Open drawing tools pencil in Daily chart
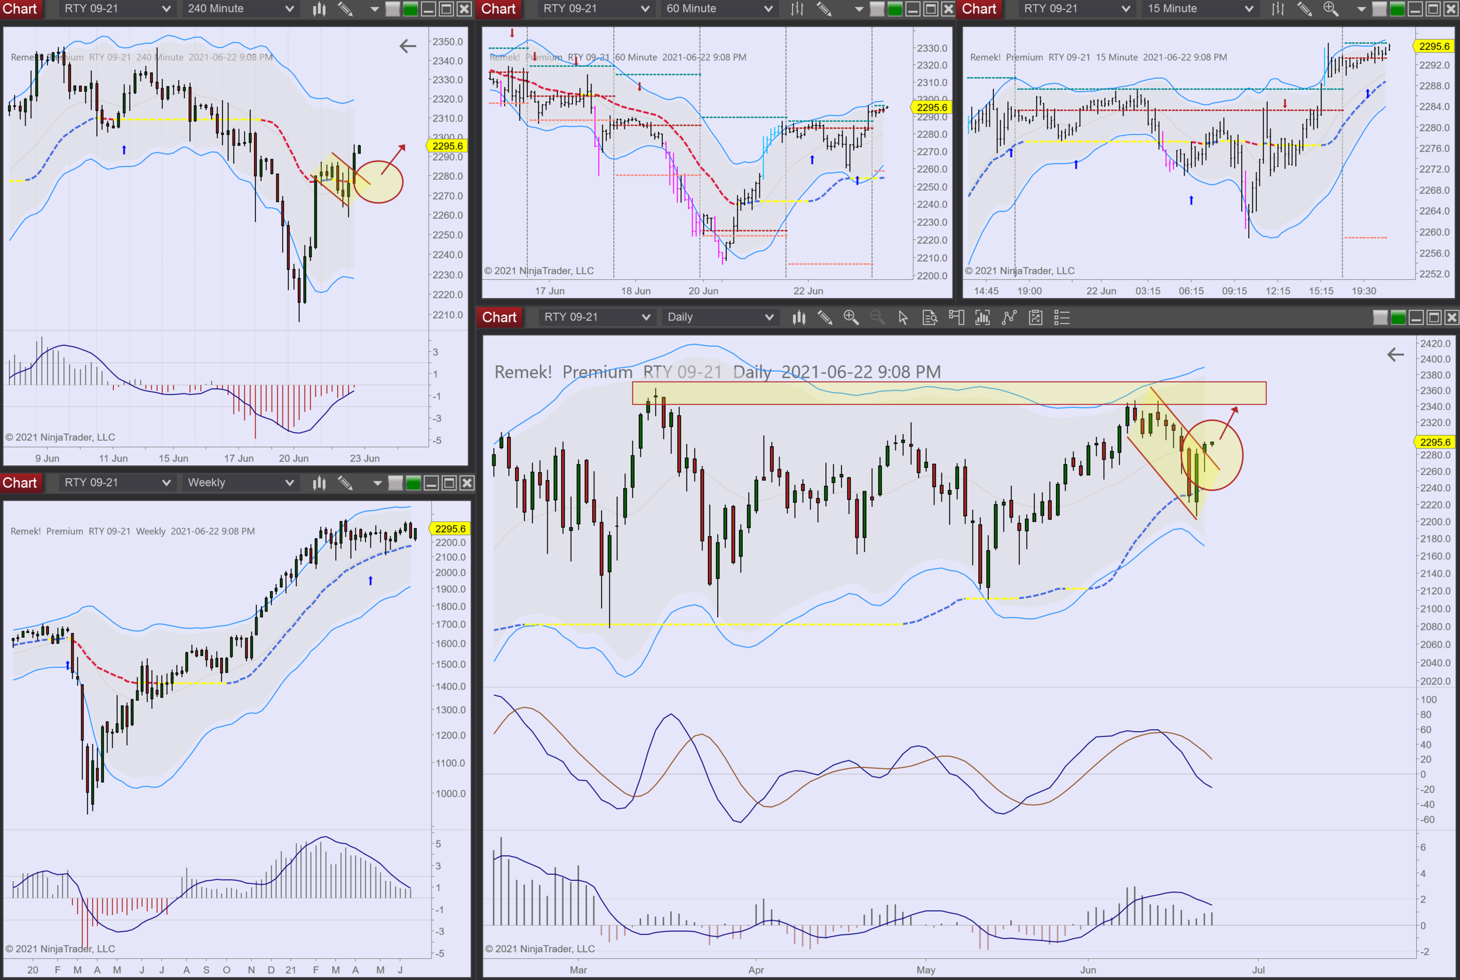Viewport: 1460px width, 980px height. (x=825, y=318)
